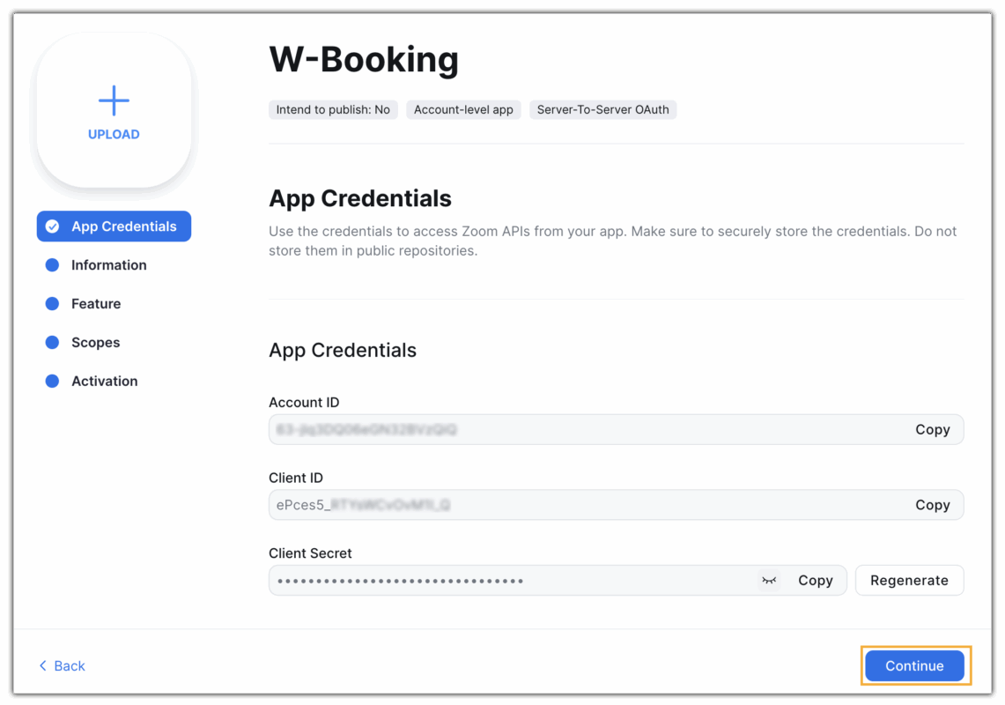This screenshot has width=1005, height=705.
Task: Click the Upload app logo plus icon
Action: pos(113,100)
